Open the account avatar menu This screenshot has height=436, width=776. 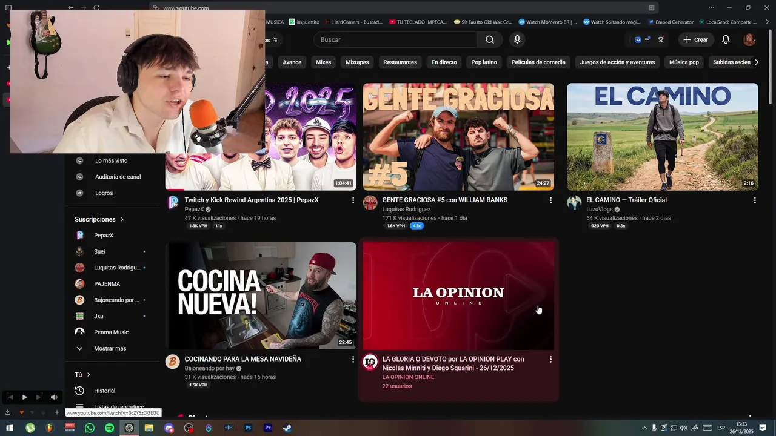tap(749, 39)
